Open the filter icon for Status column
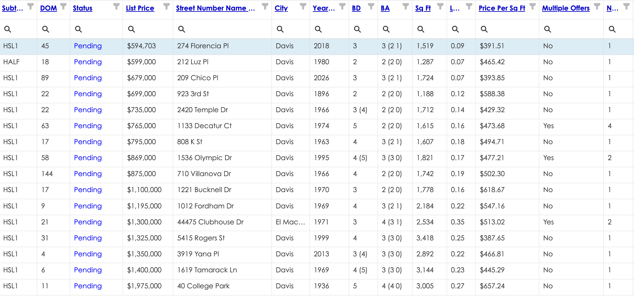Viewport: 634px width, 296px height. point(117,6)
